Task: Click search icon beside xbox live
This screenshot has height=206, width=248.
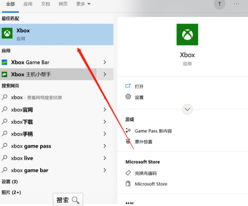Action: click(4, 158)
